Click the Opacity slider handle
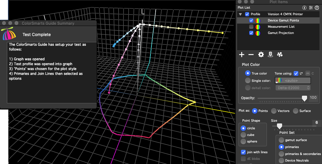 tap(304, 98)
